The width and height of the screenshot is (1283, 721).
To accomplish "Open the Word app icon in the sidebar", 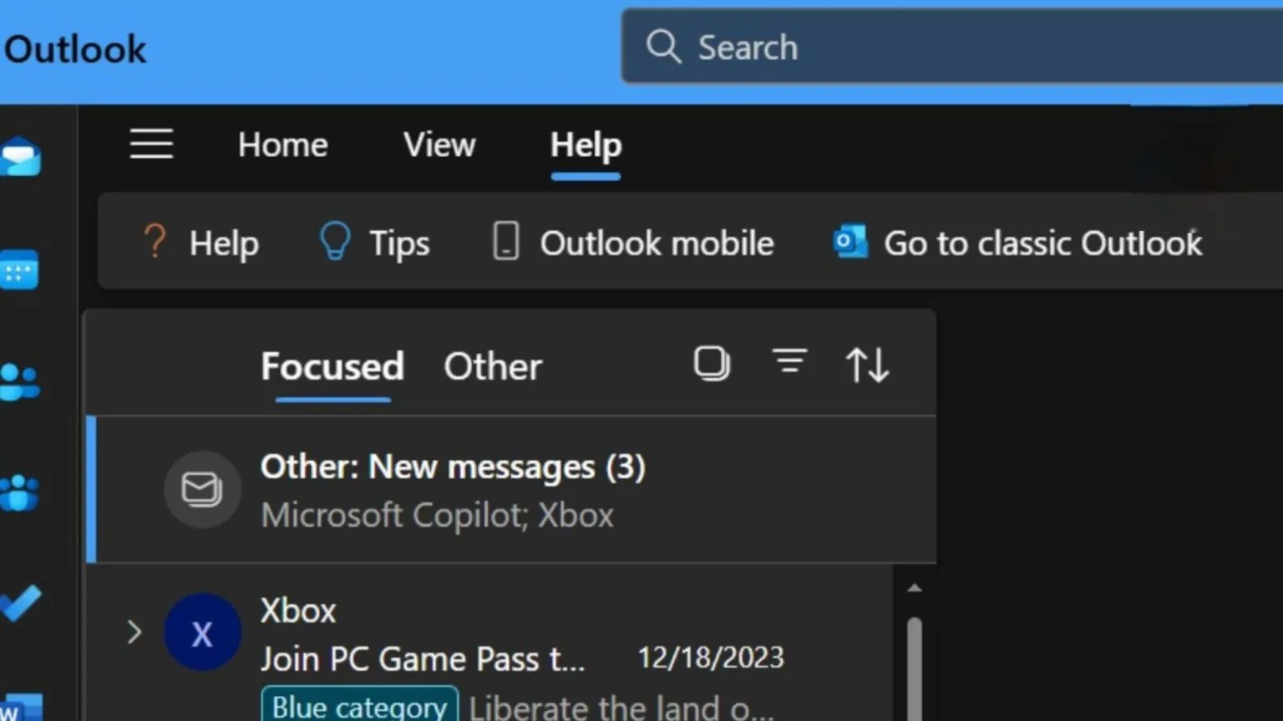I will click(20, 708).
